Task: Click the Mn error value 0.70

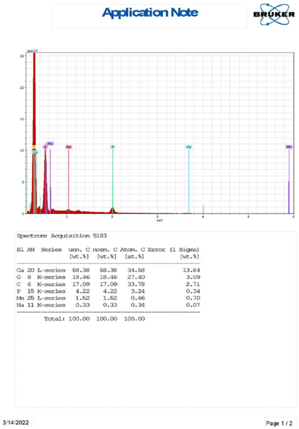Action: (193, 298)
